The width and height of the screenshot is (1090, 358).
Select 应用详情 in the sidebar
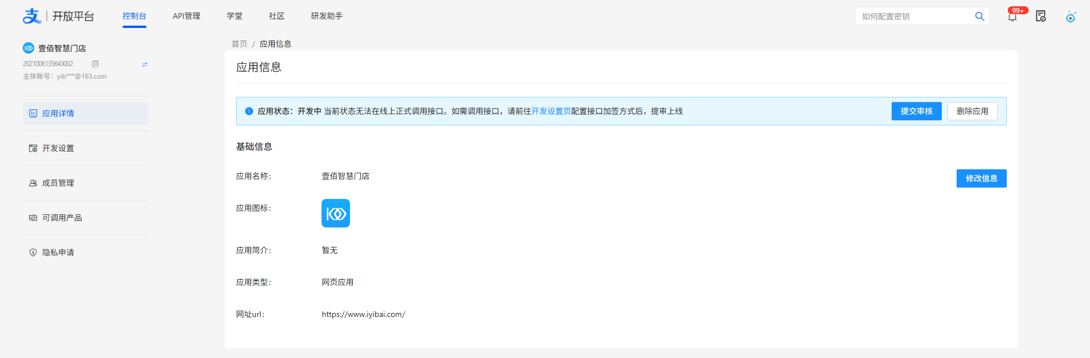(86, 113)
